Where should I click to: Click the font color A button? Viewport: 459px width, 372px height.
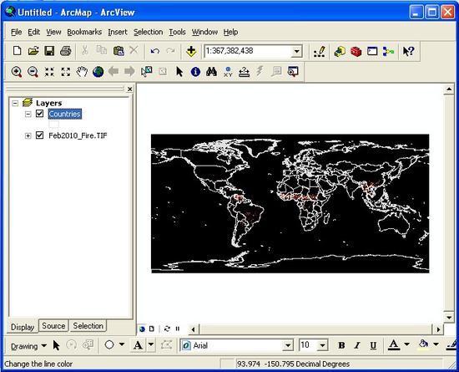click(x=394, y=345)
